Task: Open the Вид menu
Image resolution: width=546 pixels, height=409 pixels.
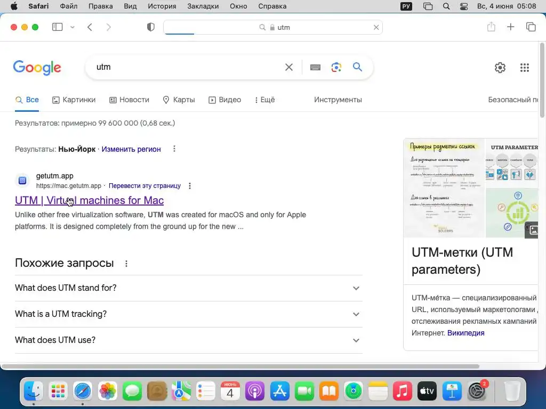Action: [x=130, y=6]
